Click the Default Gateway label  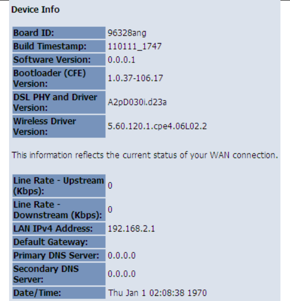click(x=53, y=242)
